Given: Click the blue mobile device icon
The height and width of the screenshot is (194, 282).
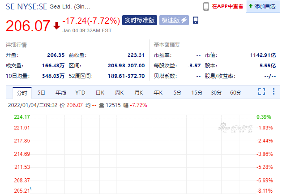Looking at the screenshot, I should 196,20.
